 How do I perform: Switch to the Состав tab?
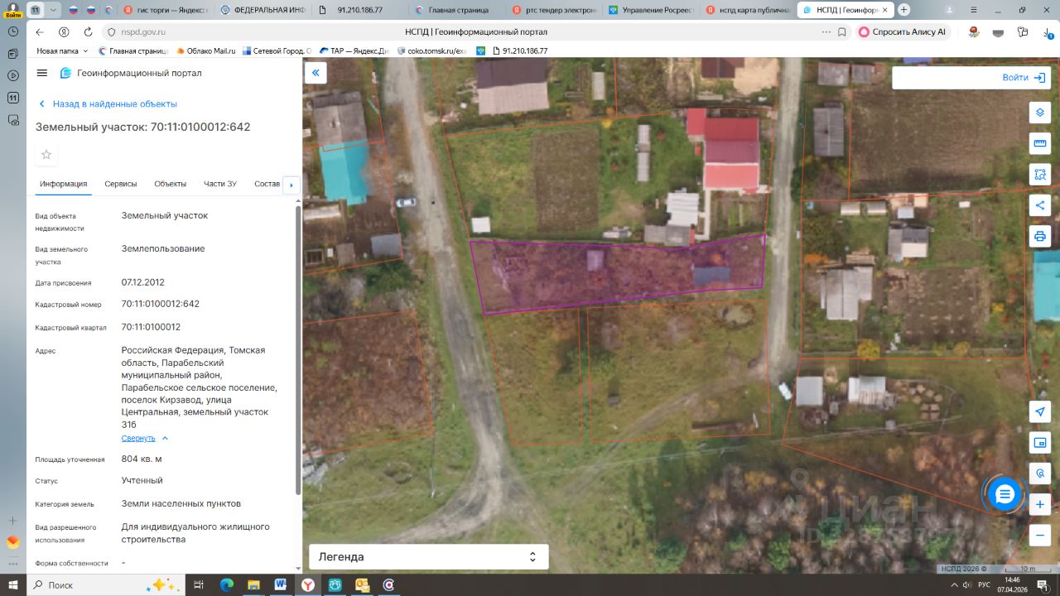(x=267, y=184)
